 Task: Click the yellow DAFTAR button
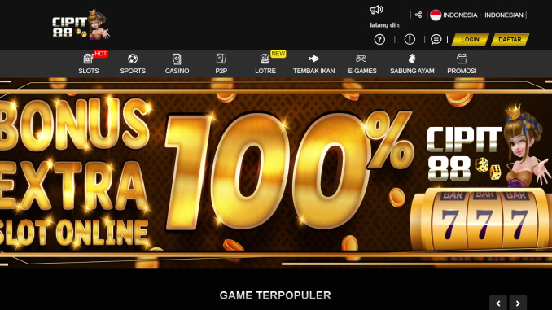click(510, 40)
